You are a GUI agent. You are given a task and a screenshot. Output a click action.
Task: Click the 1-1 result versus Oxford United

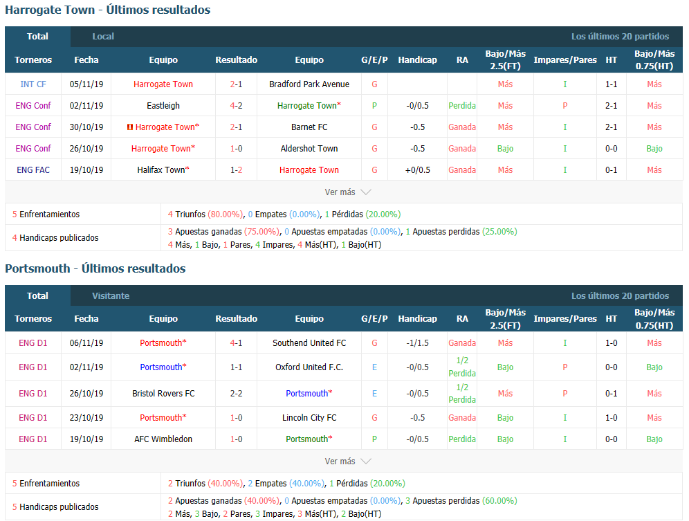[236, 367]
